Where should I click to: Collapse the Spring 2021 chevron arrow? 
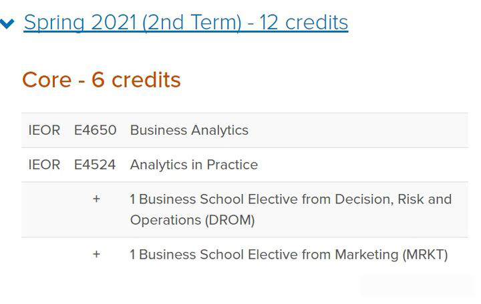coord(8,24)
